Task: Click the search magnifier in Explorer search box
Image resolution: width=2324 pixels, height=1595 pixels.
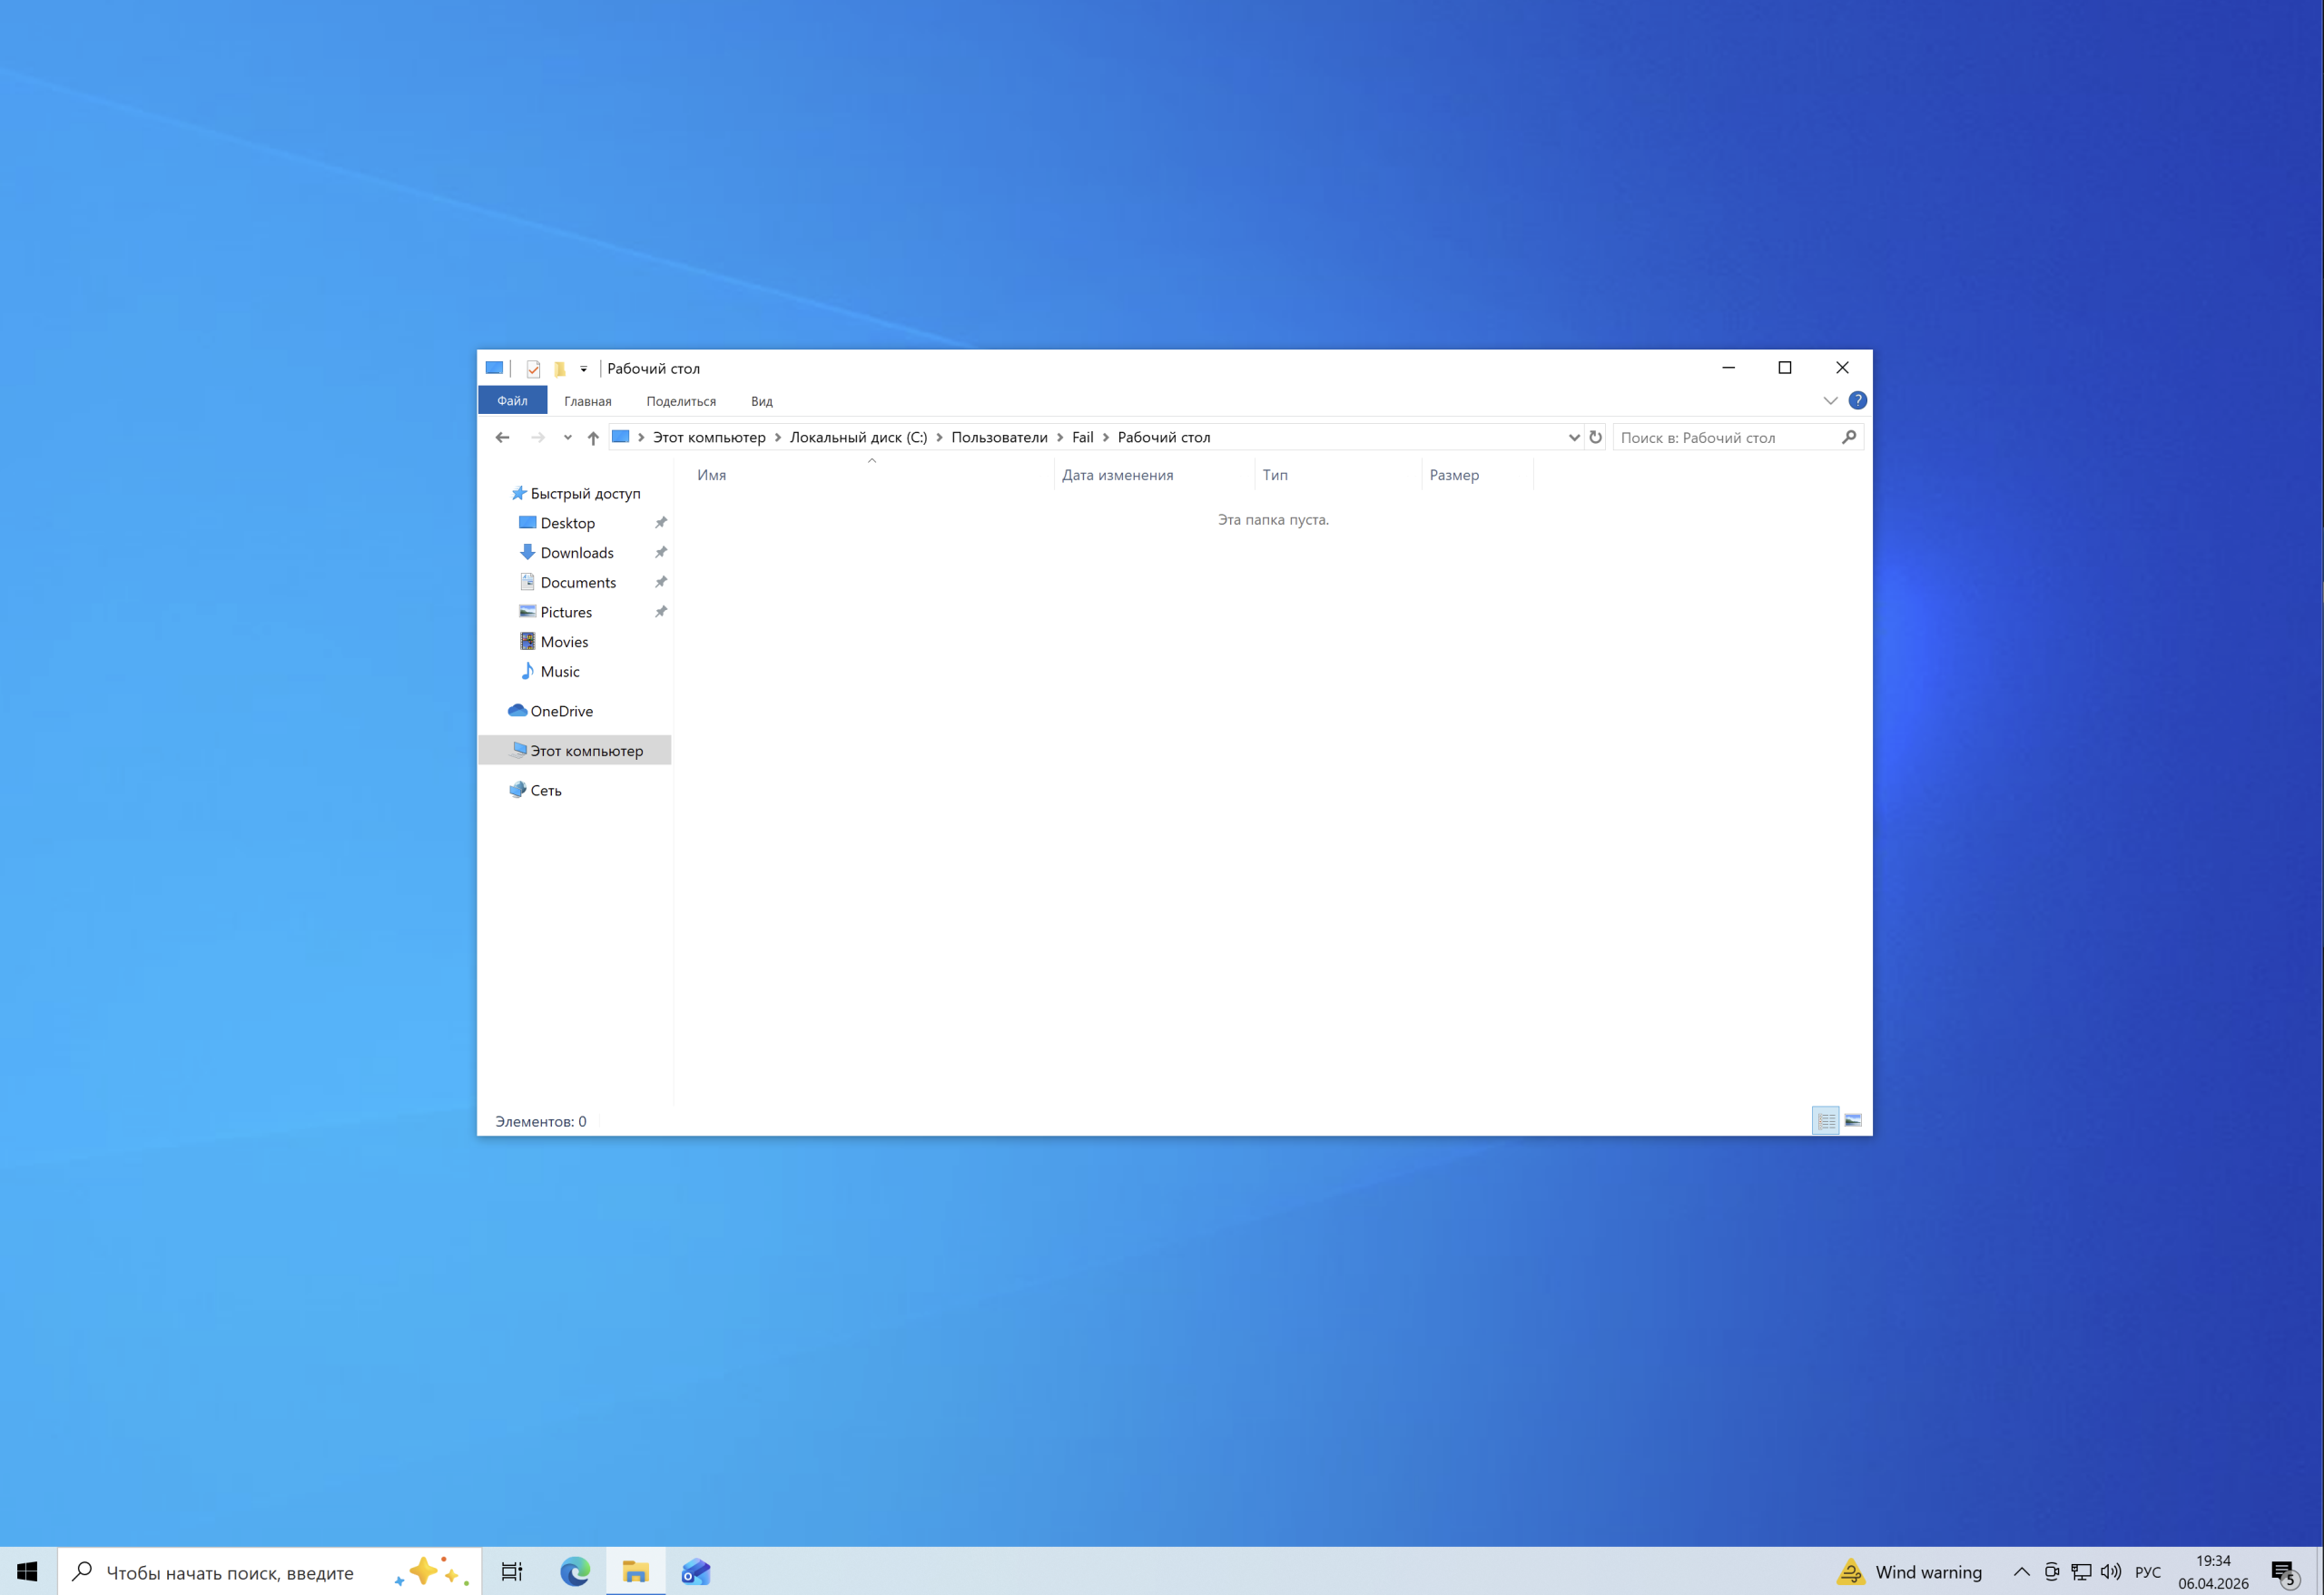Action: tap(1848, 437)
